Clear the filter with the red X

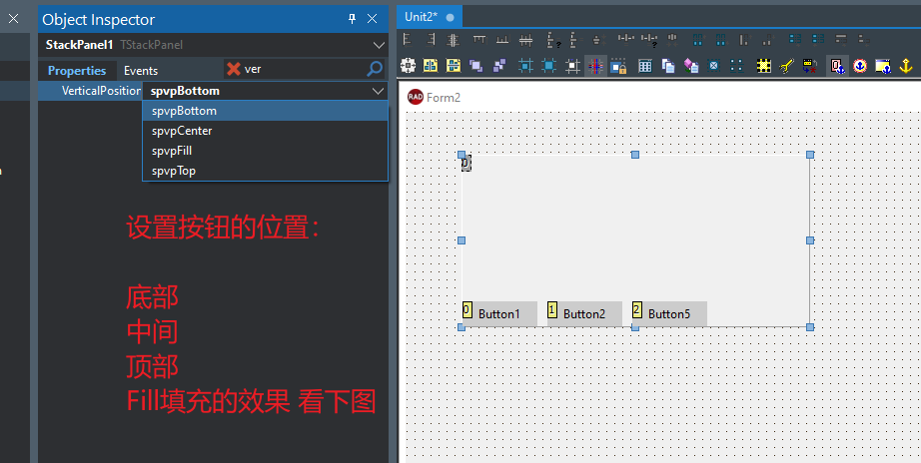pos(234,69)
